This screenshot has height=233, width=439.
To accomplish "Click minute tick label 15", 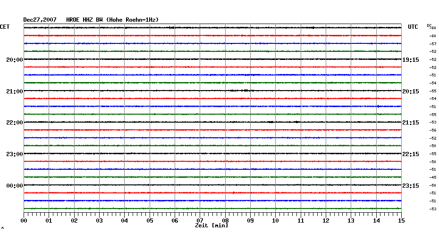I will click(x=401, y=221).
